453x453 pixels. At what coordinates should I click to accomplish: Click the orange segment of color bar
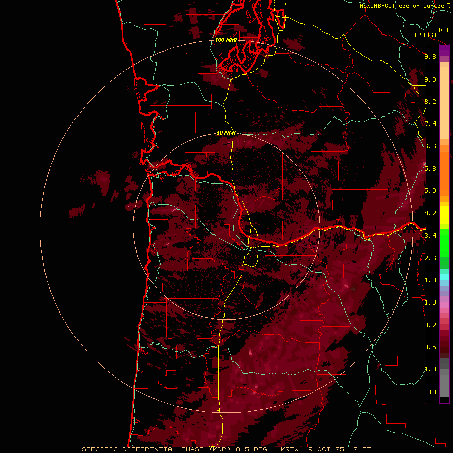point(444,173)
